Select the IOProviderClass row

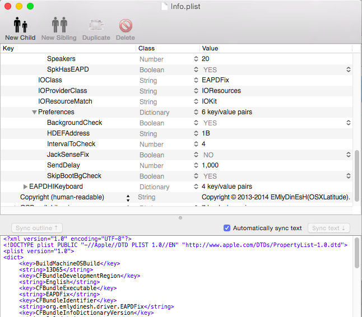pos(63,91)
